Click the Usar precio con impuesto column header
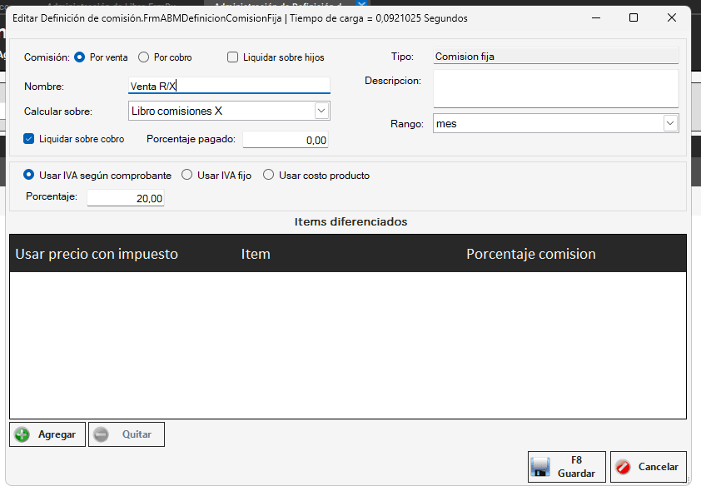Screen dimensions: 701x491 pyautogui.click(x=97, y=254)
